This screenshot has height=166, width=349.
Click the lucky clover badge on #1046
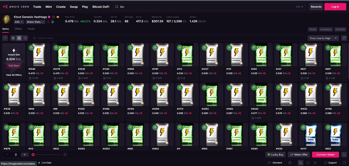31,48
